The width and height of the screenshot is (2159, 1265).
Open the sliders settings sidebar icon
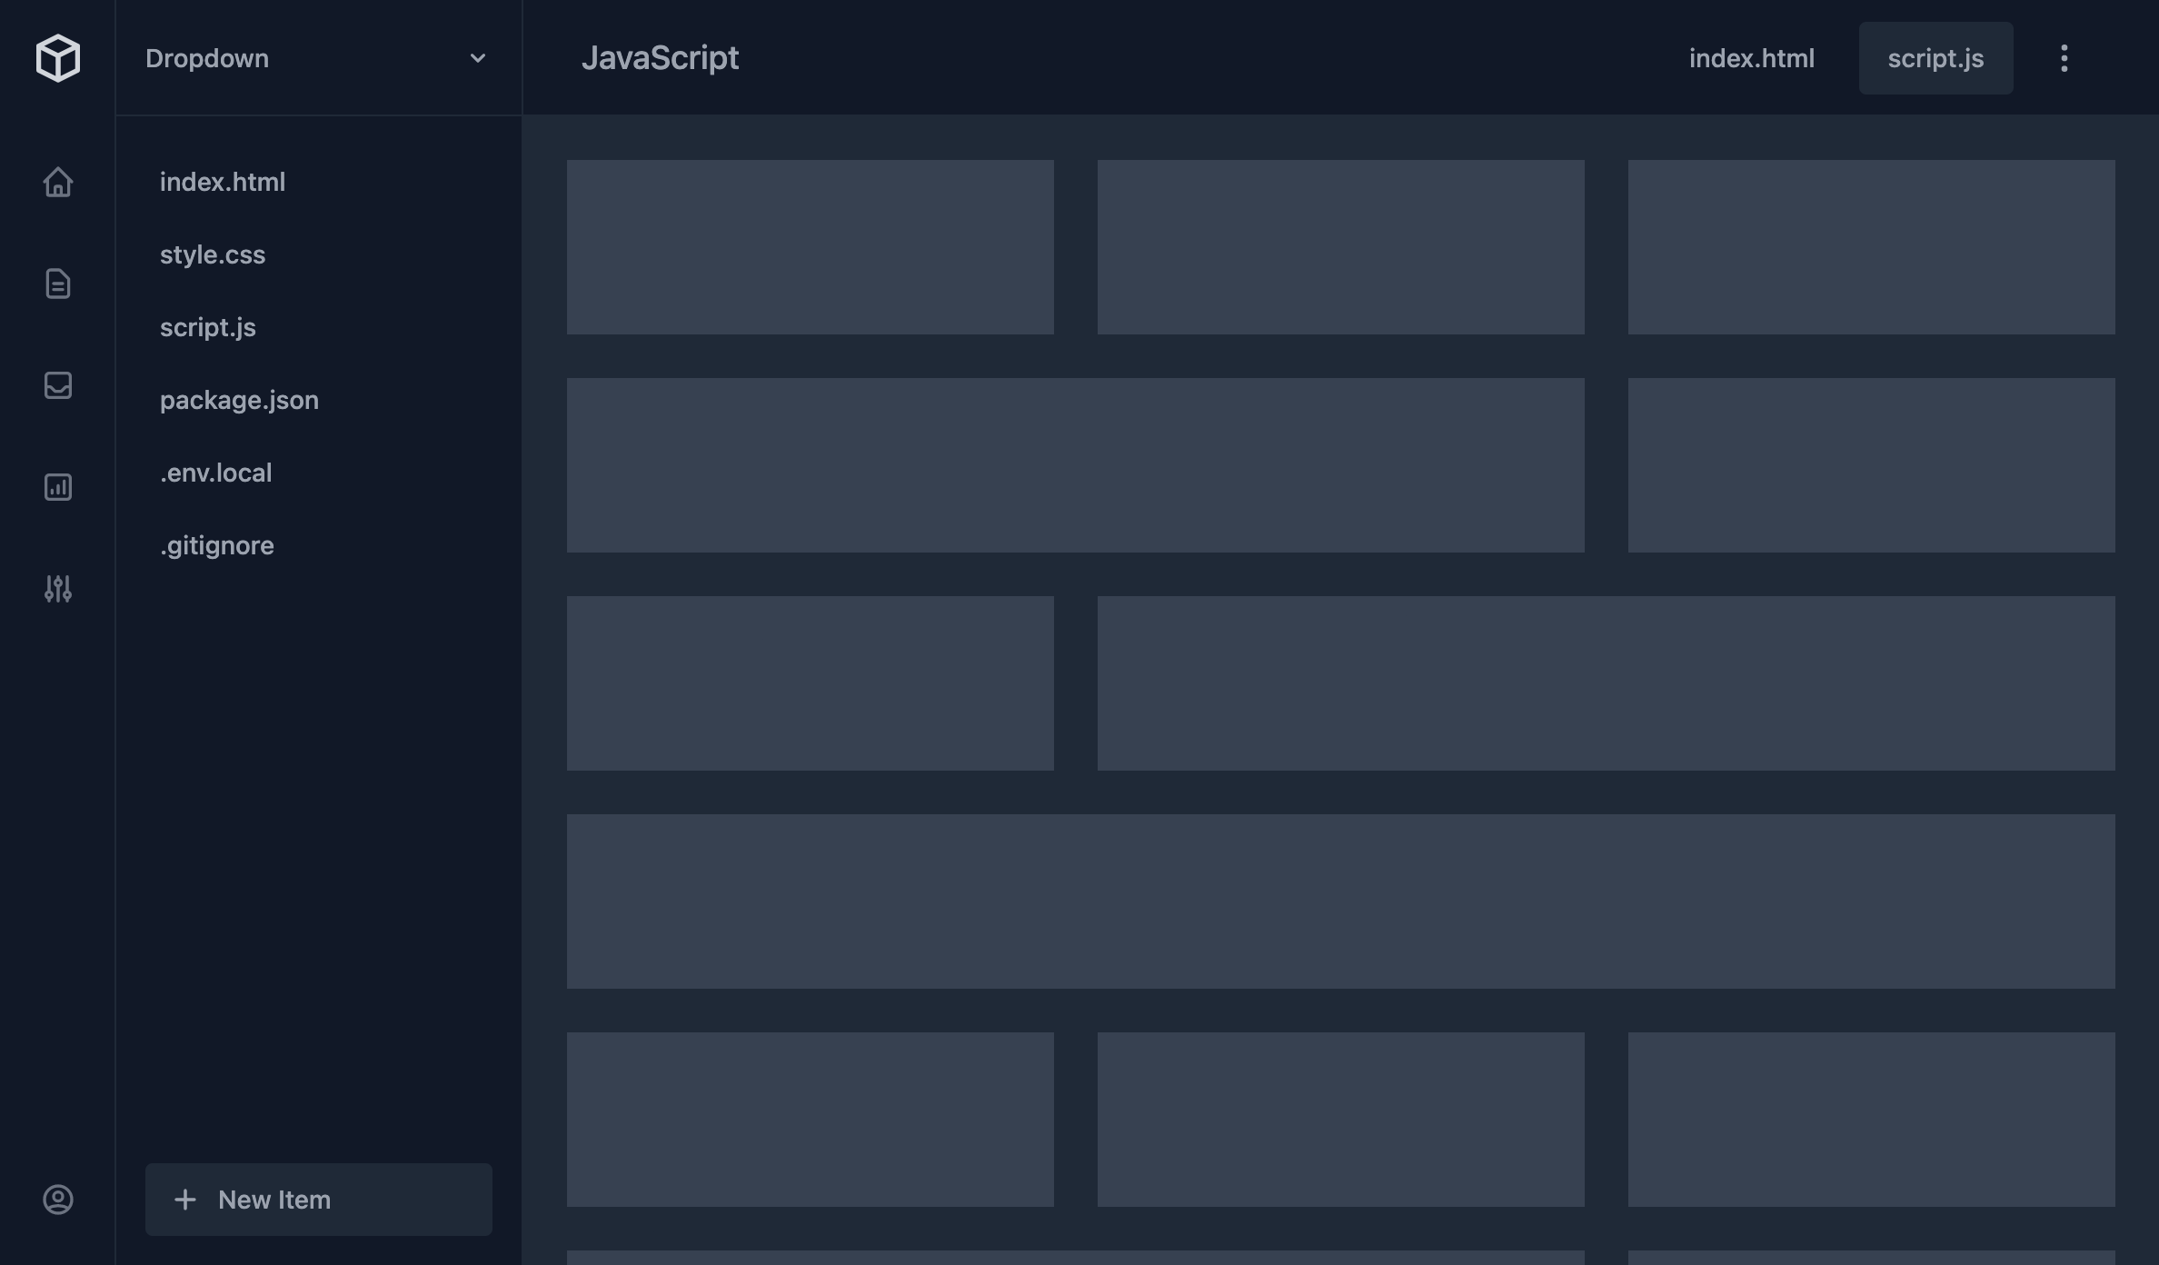point(58,589)
